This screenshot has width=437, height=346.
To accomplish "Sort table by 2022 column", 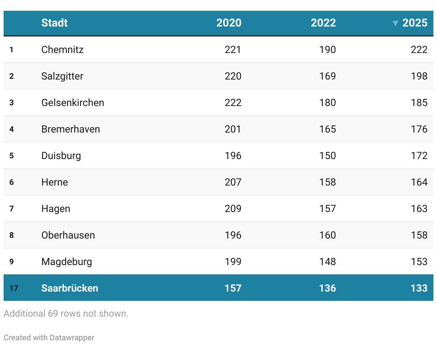I will (x=323, y=23).
